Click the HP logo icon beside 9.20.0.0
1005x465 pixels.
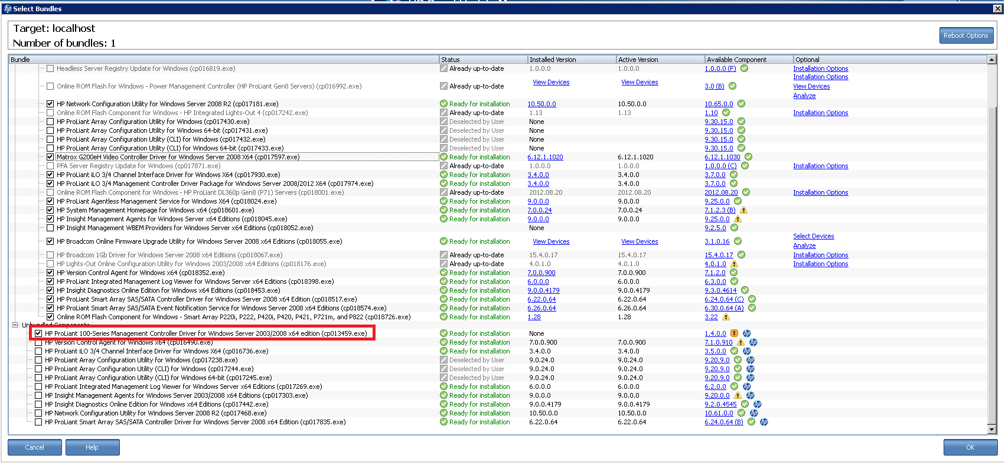[750, 395]
